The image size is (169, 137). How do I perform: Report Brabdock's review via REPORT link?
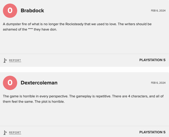(x=15, y=60)
